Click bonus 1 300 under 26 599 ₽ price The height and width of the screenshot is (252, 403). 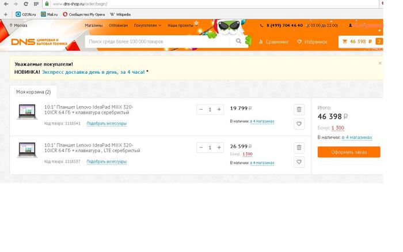point(247,154)
